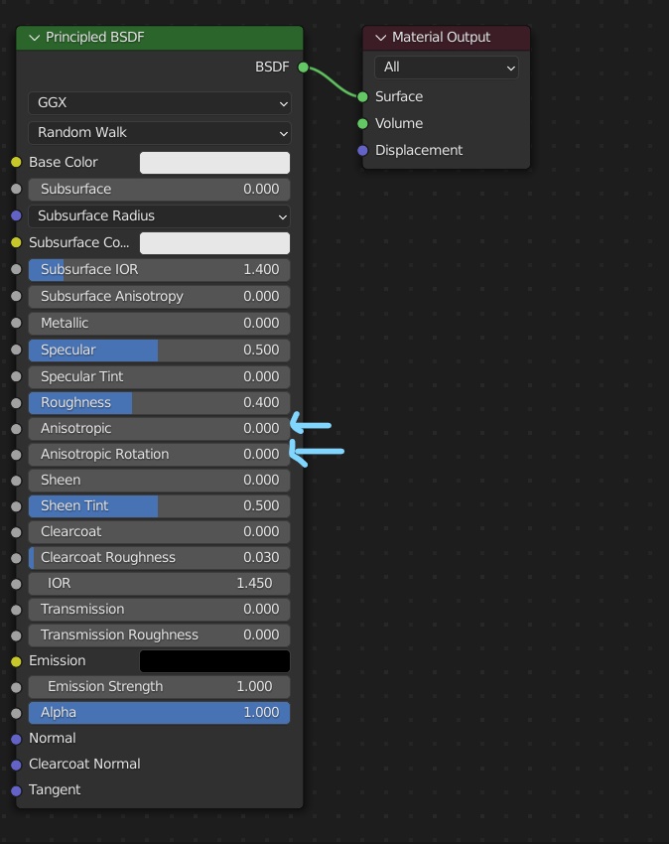
Task: Click the Emission Strength input socket
Action: pos(16,687)
